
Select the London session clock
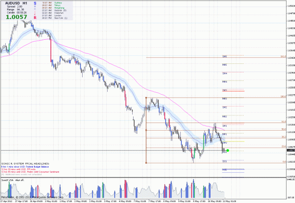pos(52,16)
